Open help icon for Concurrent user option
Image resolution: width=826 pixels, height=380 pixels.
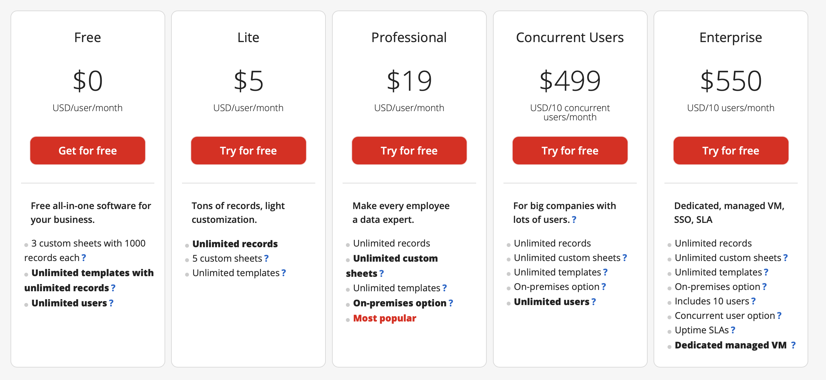779,316
